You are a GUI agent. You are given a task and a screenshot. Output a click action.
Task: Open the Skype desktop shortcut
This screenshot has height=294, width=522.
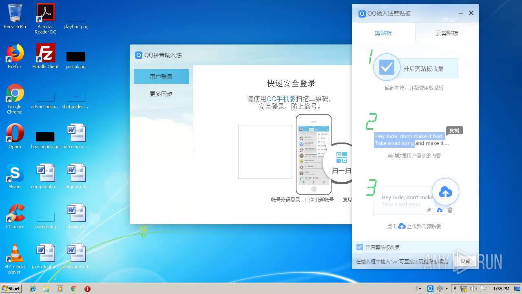coord(15,176)
